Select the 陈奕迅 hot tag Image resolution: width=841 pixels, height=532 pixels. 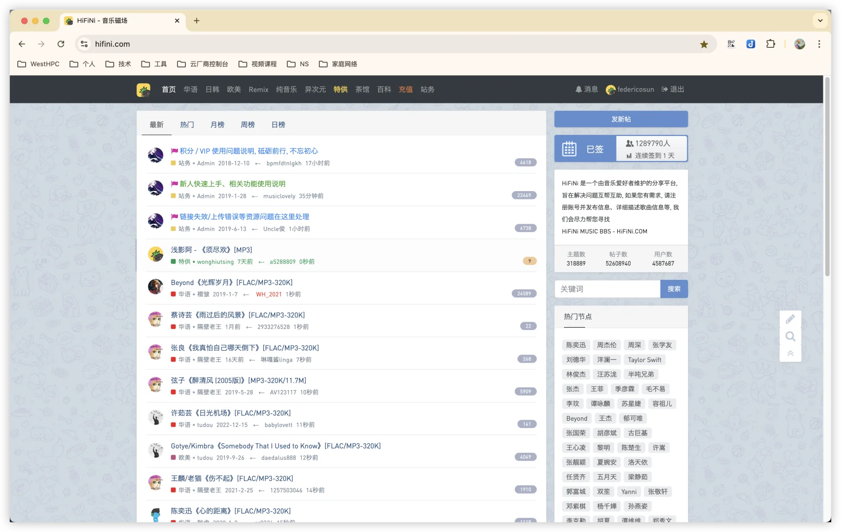pos(576,345)
